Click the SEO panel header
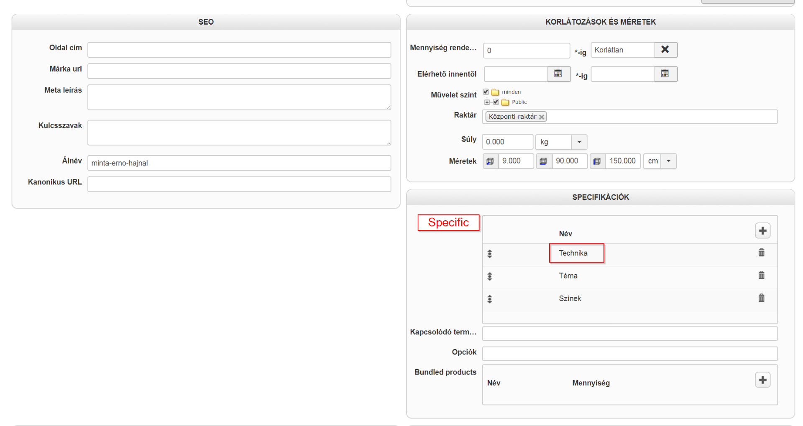 pyautogui.click(x=206, y=22)
